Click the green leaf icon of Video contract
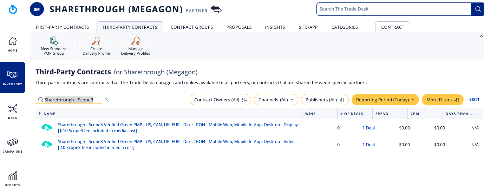 tap(47, 144)
